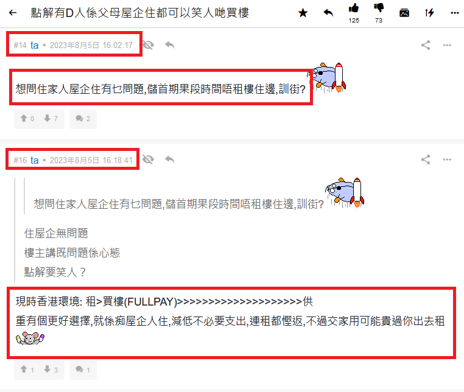Open thread options three-dot menu
The image size is (464, 392).
pos(455,13)
